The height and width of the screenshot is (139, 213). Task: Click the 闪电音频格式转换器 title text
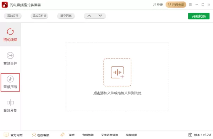[25, 5]
